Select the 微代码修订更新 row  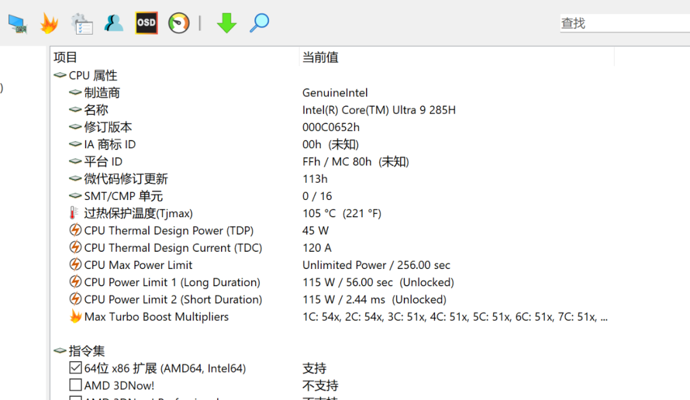pyautogui.click(x=118, y=179)
